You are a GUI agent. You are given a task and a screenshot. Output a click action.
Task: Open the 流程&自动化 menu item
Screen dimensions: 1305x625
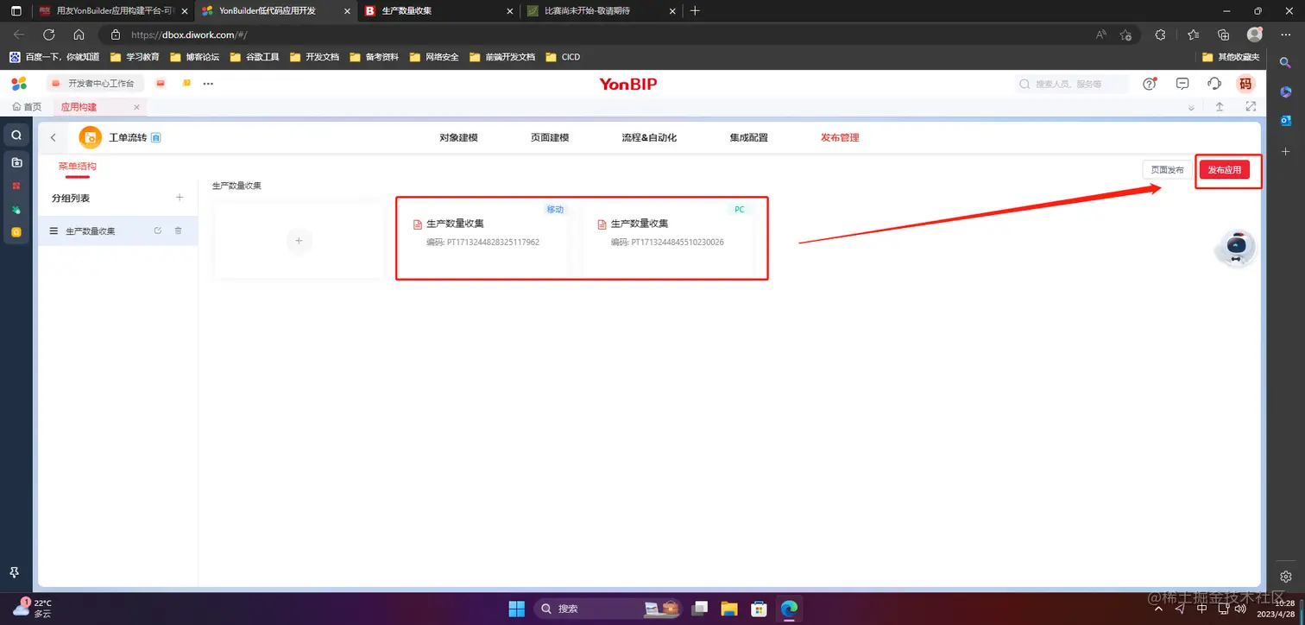(x=647, y=136)
